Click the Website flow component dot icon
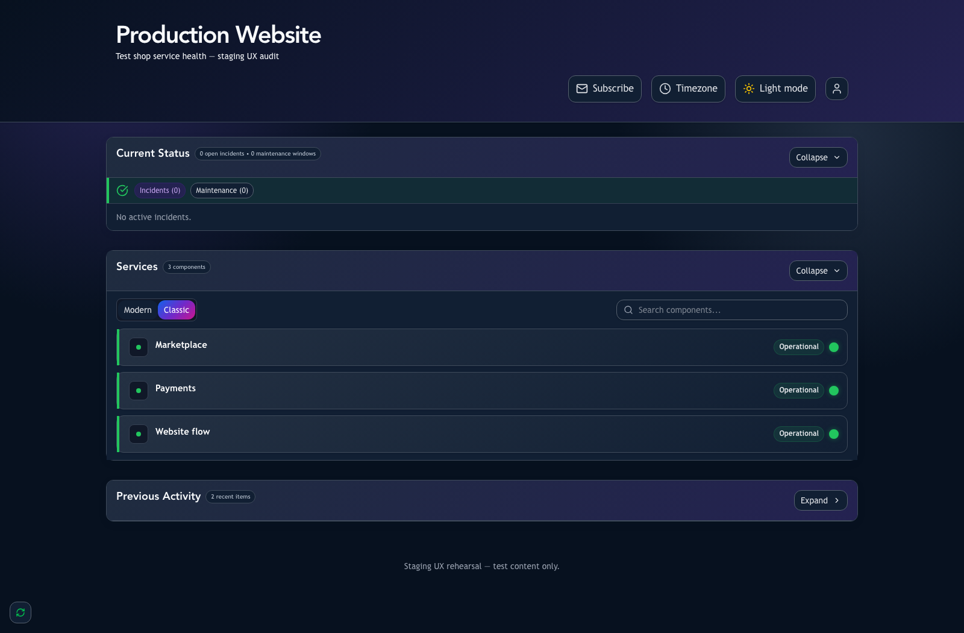 pyautogui.click(x=139, y=434)
